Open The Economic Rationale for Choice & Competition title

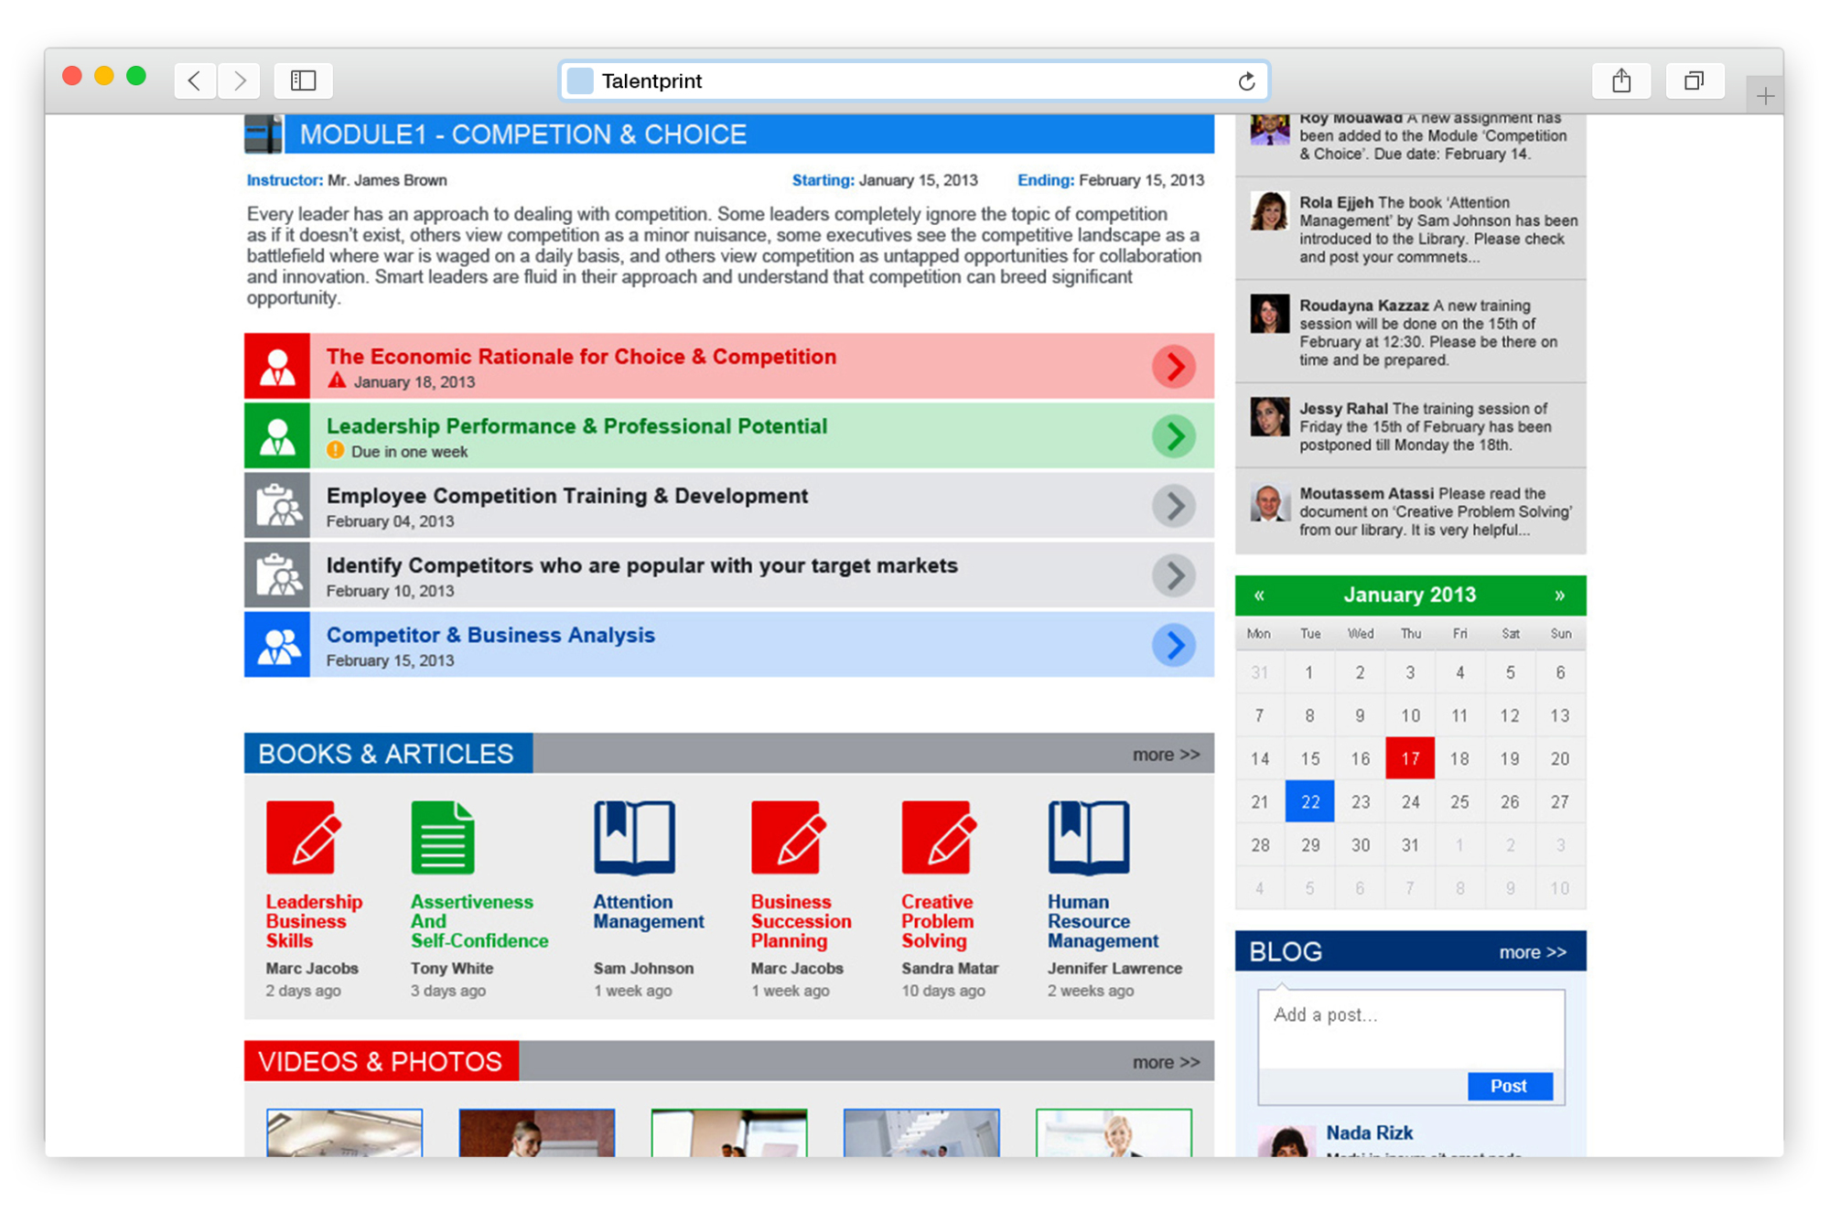tap(581, 357)
